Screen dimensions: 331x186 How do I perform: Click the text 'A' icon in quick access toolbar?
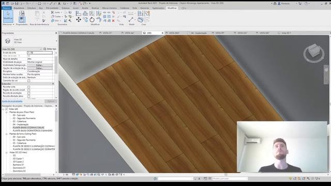pyautogui.click(x=59, y=4)
